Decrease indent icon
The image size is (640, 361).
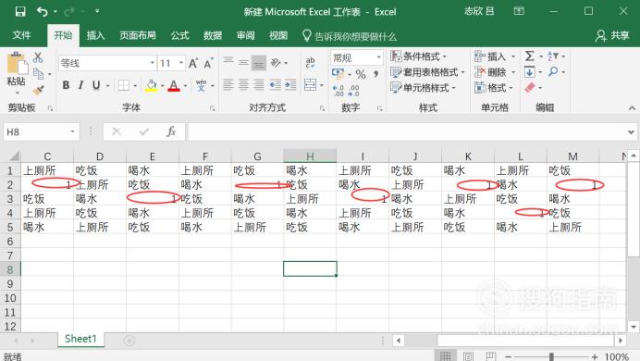coord(276,85)
